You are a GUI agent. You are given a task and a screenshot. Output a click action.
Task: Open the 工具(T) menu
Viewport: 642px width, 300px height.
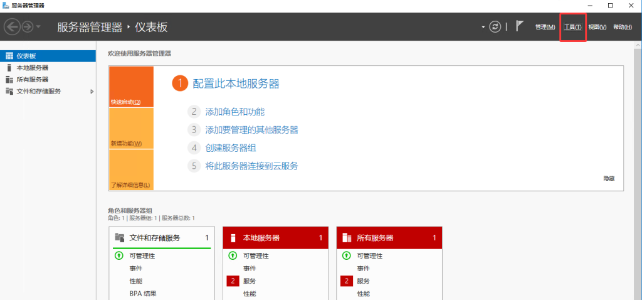coord(572,27)
